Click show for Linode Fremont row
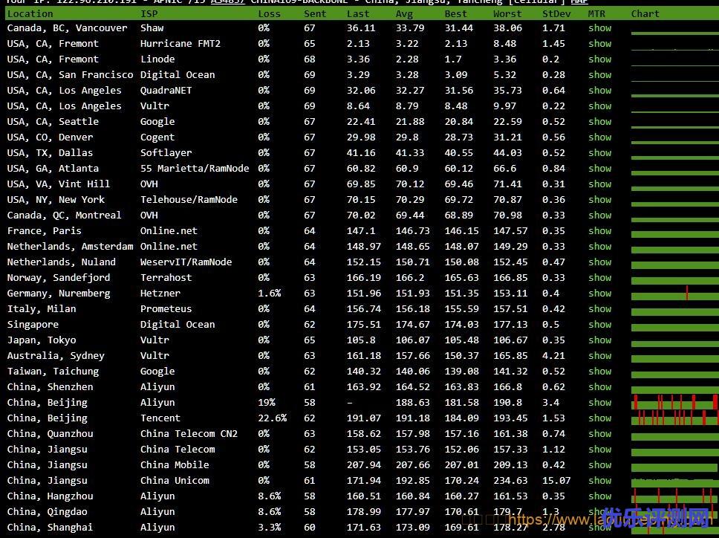 click(x=599, y=59)
